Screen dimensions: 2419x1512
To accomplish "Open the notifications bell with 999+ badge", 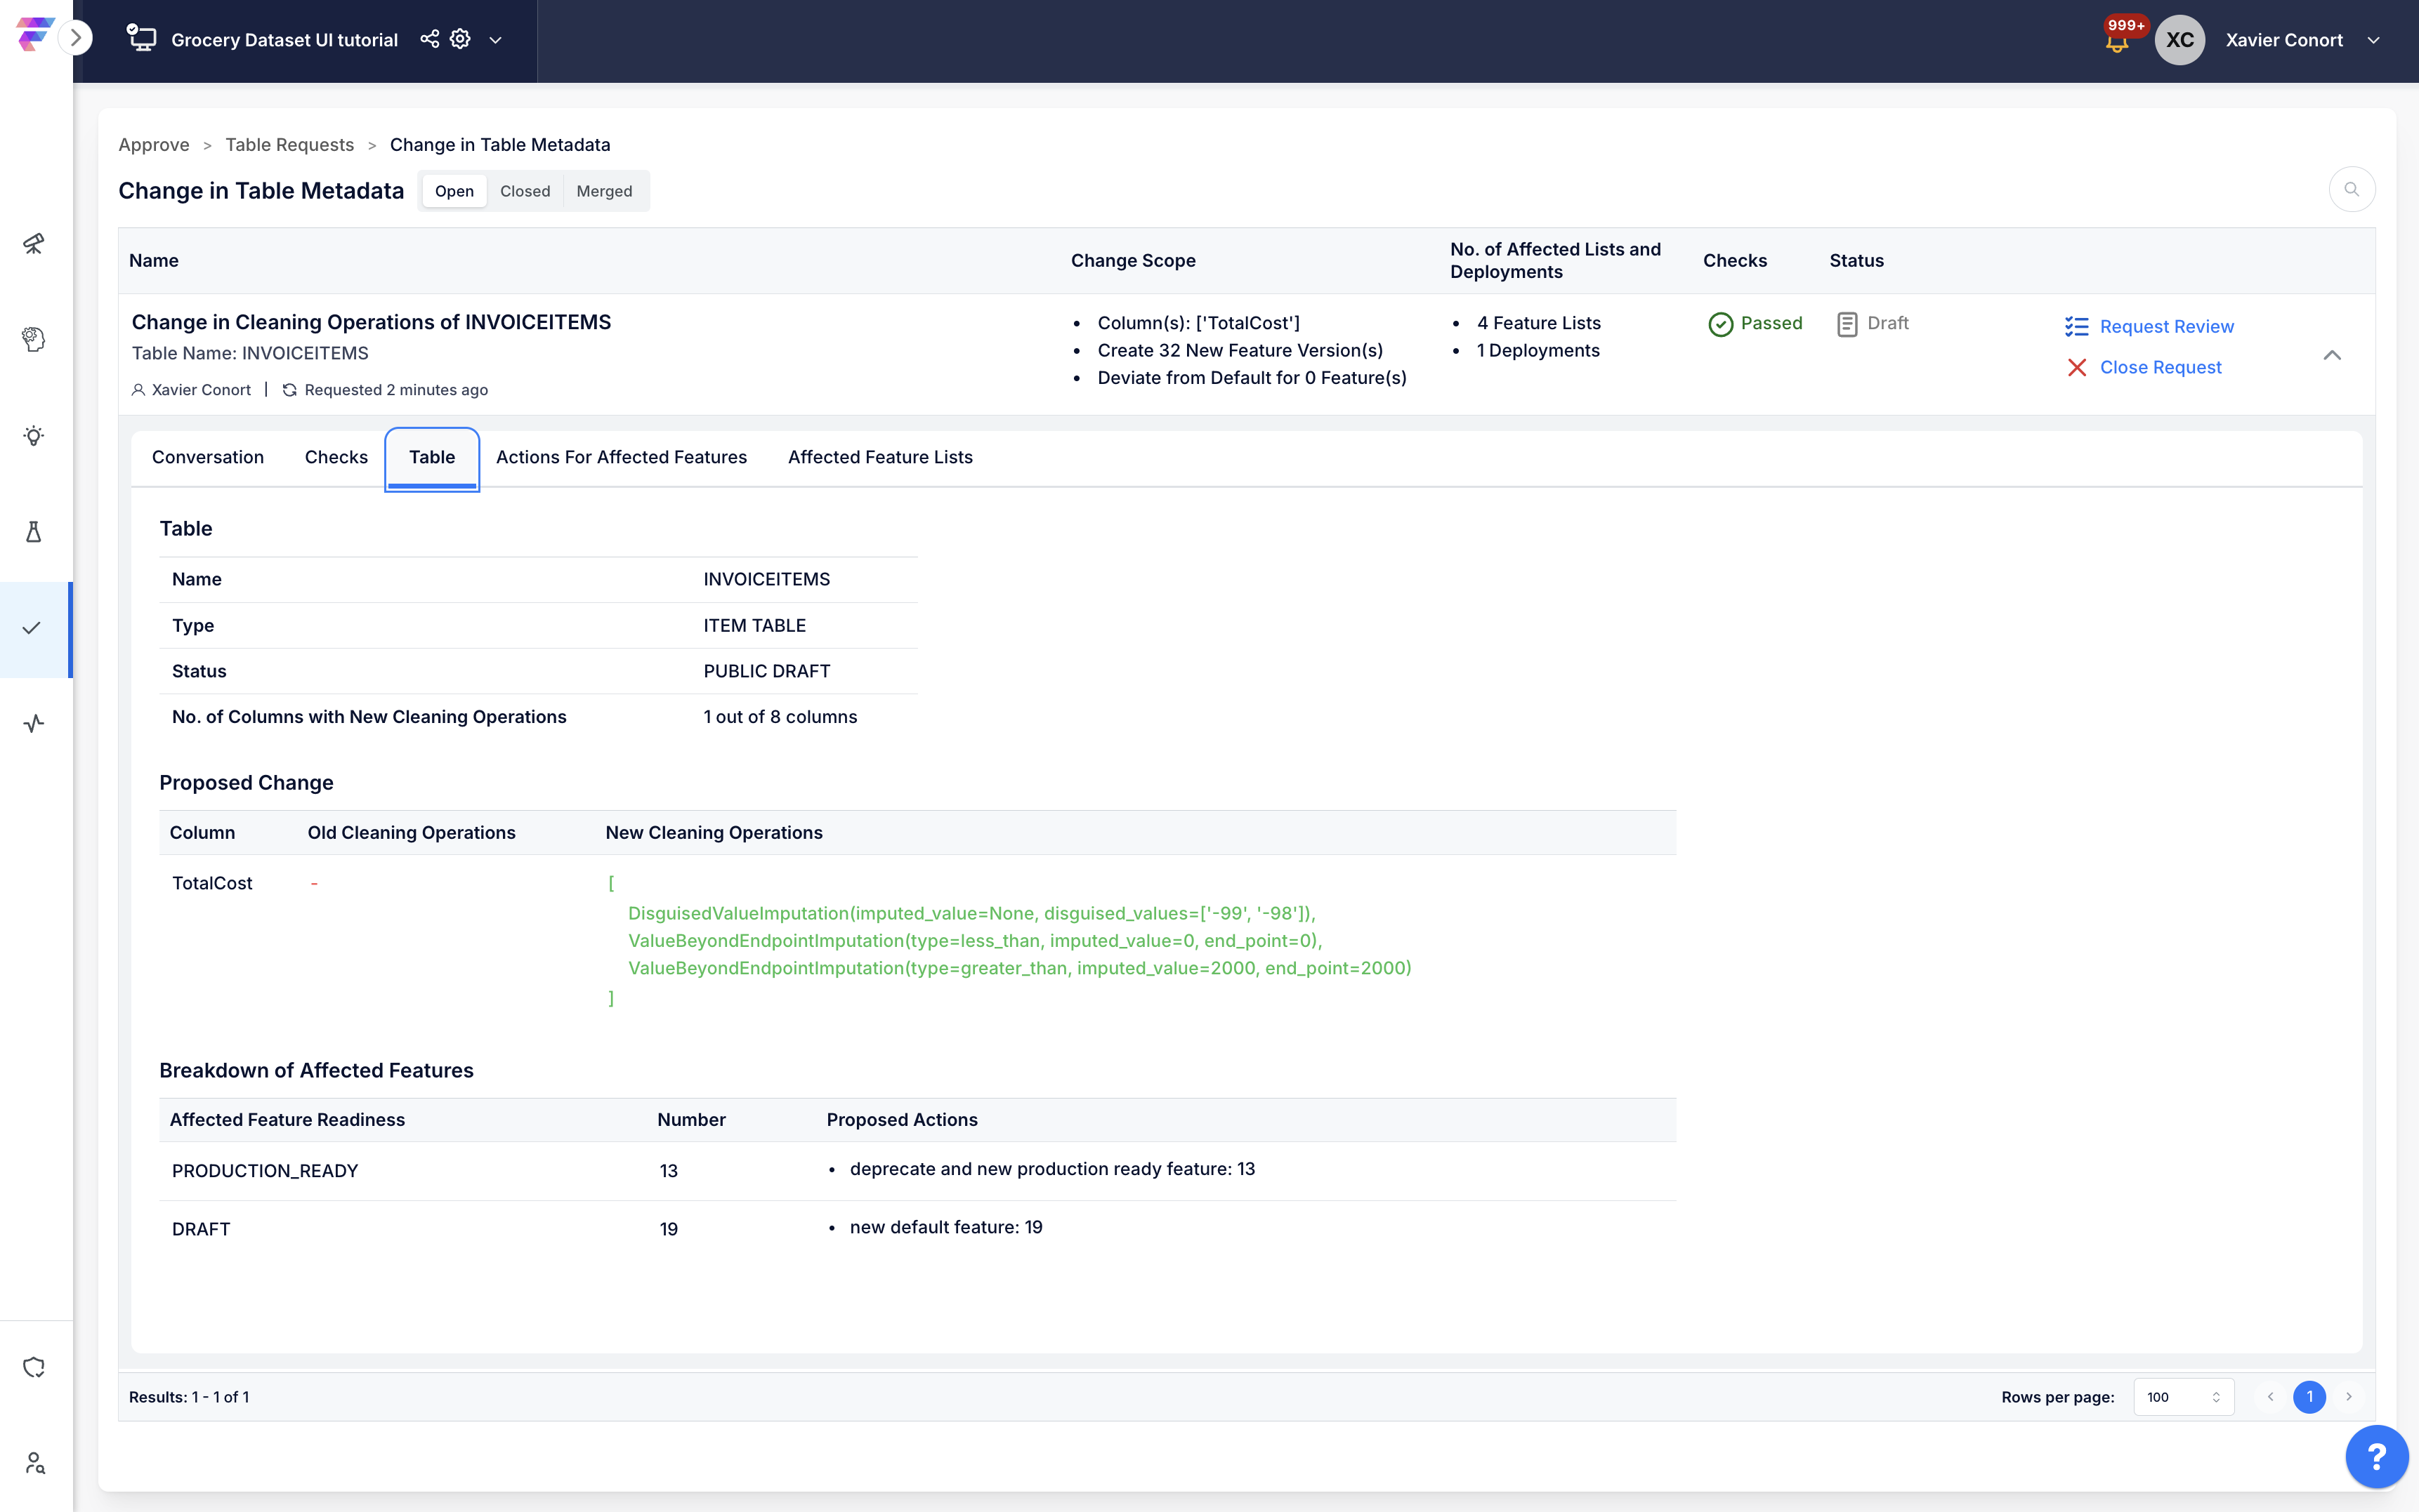I will (x=2117, y=40).
